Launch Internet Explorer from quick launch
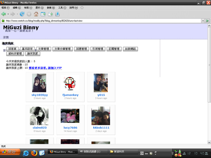Image resolution: width=211 pixels, height=158 pixels. click(26, 153)
